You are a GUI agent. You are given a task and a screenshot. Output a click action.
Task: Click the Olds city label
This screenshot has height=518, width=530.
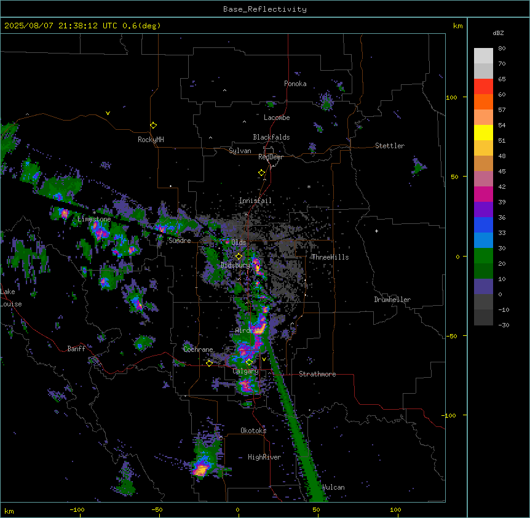coord(239,242)
